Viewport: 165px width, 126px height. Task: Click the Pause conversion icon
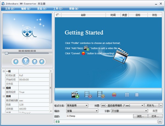[127, 95]
